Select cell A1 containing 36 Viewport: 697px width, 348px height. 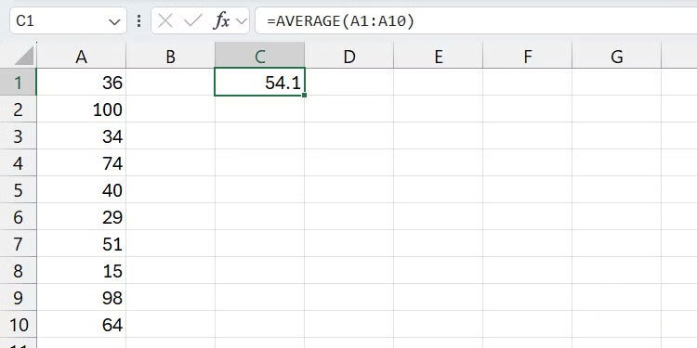coord(82,82)
